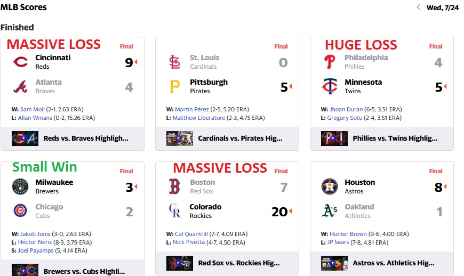Open Hunter Brown pitcher link
Screen dimensions: 464x276
[x=348, y=234]
